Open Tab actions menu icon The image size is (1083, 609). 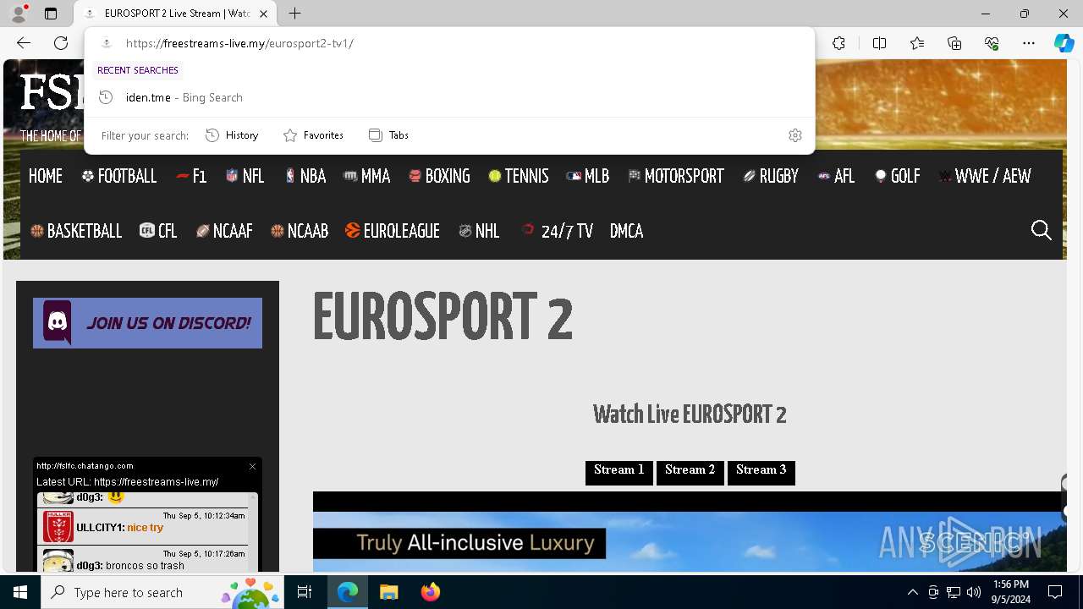pos(51,14)
